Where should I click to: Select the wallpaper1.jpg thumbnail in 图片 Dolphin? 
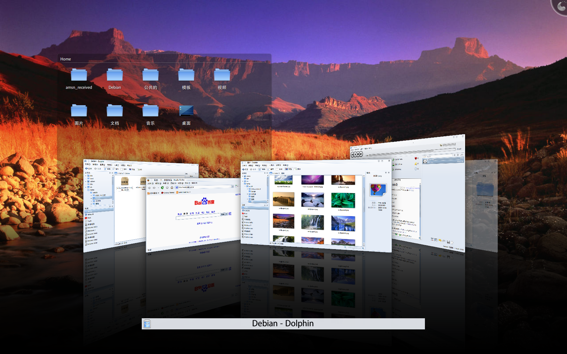click(x=343, y=180)
